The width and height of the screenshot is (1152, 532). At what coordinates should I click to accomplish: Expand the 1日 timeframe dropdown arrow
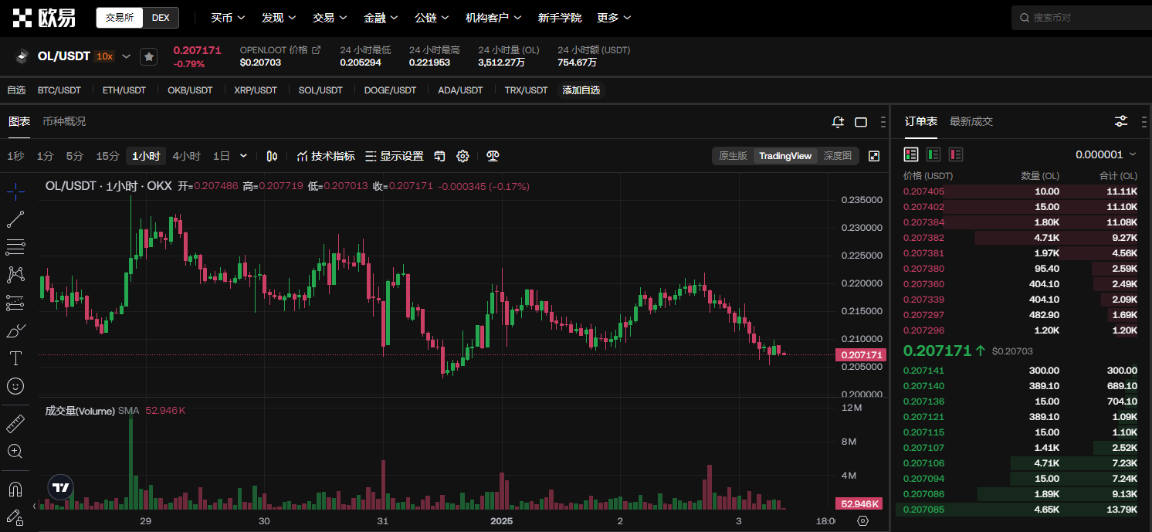(x=244, y=156)
